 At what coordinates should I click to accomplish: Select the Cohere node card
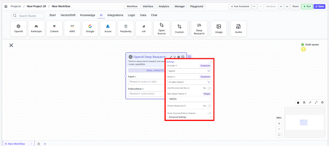click(54, 29)
